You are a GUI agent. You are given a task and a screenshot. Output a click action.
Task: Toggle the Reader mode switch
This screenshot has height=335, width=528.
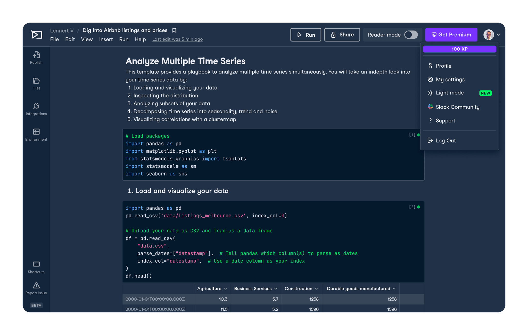coord(411,35)
